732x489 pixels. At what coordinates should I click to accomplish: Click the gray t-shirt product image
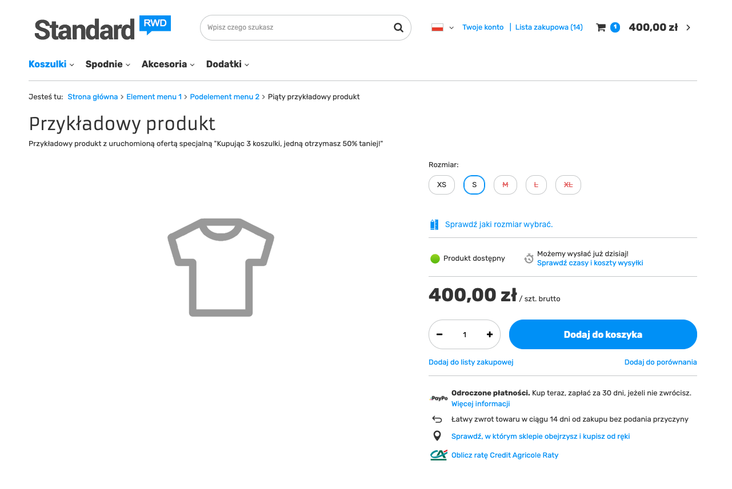pyautogui.click(x=221, y=267)
